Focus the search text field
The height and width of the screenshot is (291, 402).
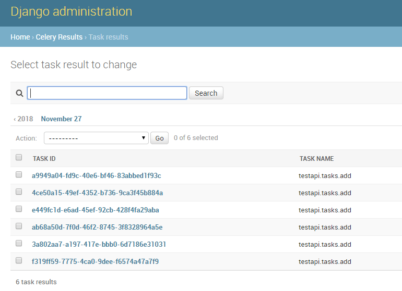pyautogui.click(x=107, y=93)
